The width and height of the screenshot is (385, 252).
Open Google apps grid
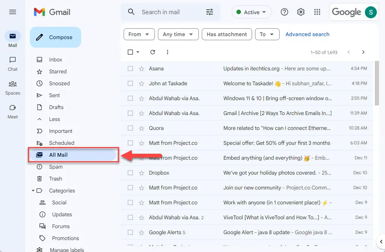317,12
